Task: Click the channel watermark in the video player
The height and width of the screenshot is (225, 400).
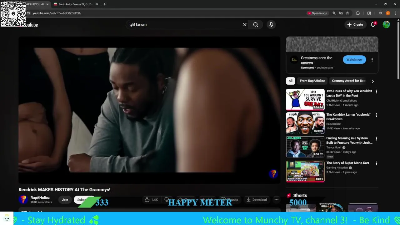Action: [273, 174]
